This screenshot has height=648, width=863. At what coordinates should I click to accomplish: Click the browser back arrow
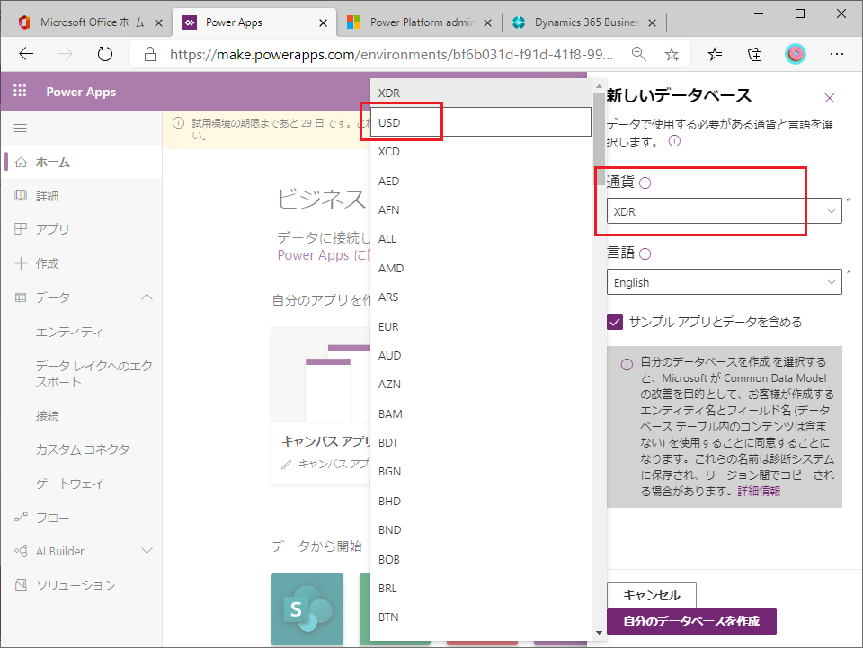point(26,54)
